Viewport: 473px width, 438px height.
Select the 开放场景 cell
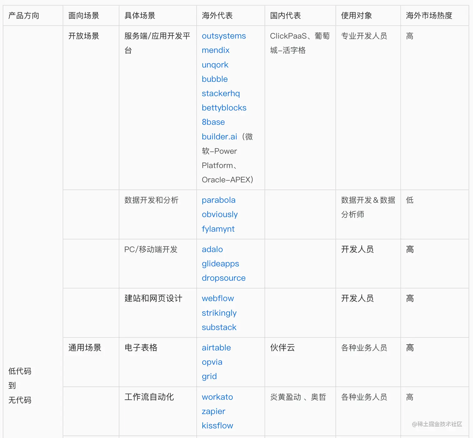pos(91,108)
